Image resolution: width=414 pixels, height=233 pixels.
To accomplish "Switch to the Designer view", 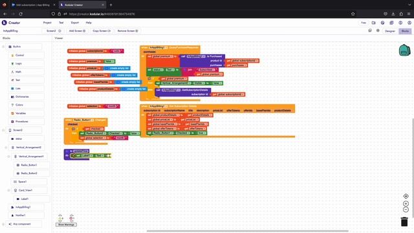I will click(x=389, y=31).
